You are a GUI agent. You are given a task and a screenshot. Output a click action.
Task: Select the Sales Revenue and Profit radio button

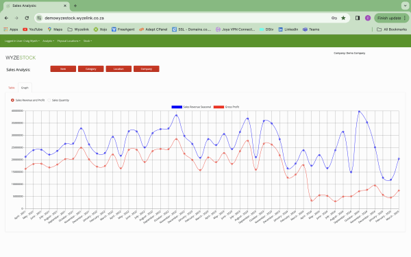click(x=12, y=100)
